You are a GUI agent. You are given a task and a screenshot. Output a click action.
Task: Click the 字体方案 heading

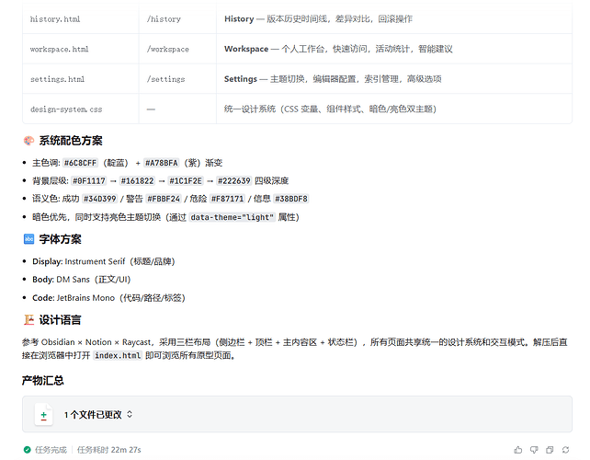(x=61, y=239)
